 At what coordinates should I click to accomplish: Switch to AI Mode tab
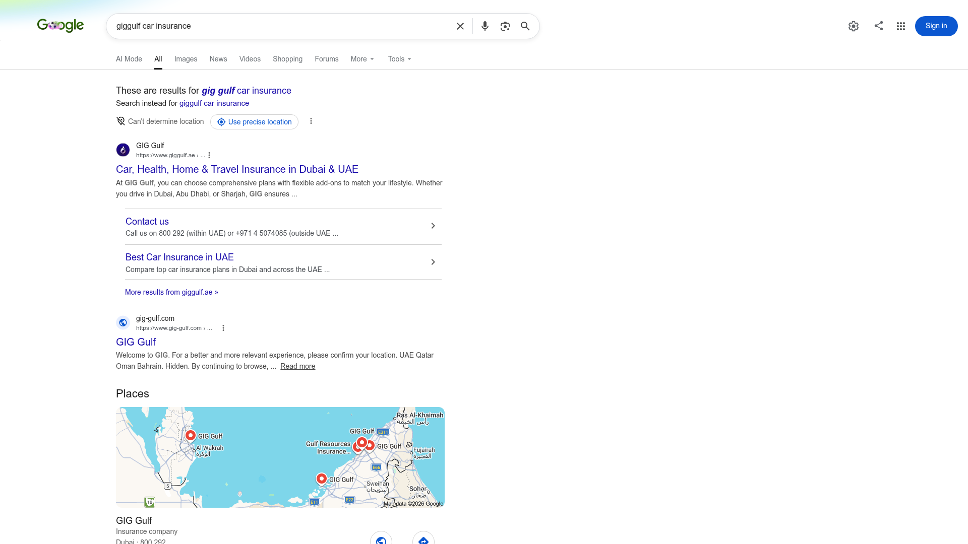[x=129, y=59]
